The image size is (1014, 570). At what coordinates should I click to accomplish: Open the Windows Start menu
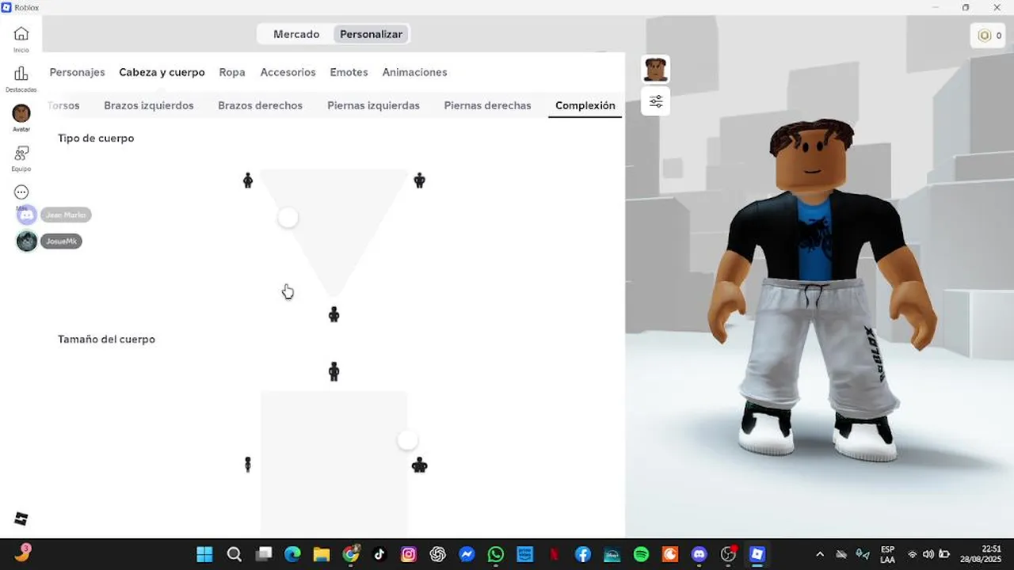point(204,554)
